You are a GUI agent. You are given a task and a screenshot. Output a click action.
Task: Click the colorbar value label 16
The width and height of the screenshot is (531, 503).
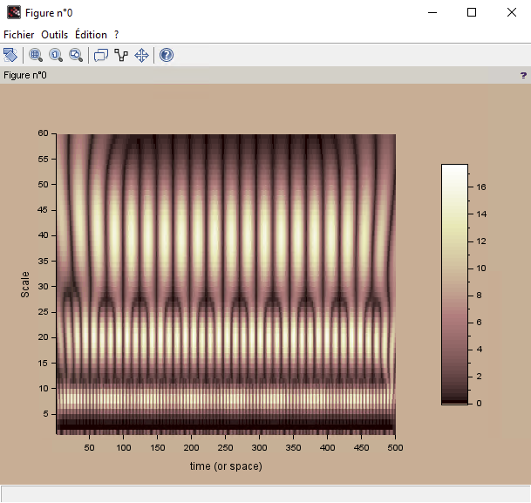tap(481, 187)
